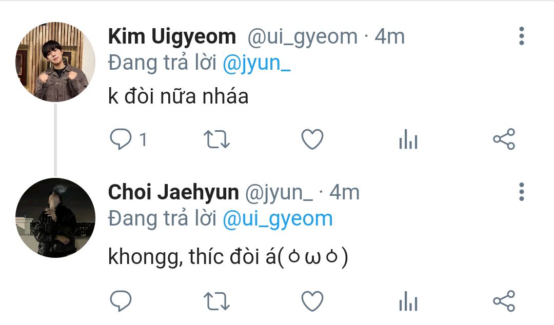554x325 pixels.
Task: Retweet Kim Uigyeom's tweet
Action: 217,139
